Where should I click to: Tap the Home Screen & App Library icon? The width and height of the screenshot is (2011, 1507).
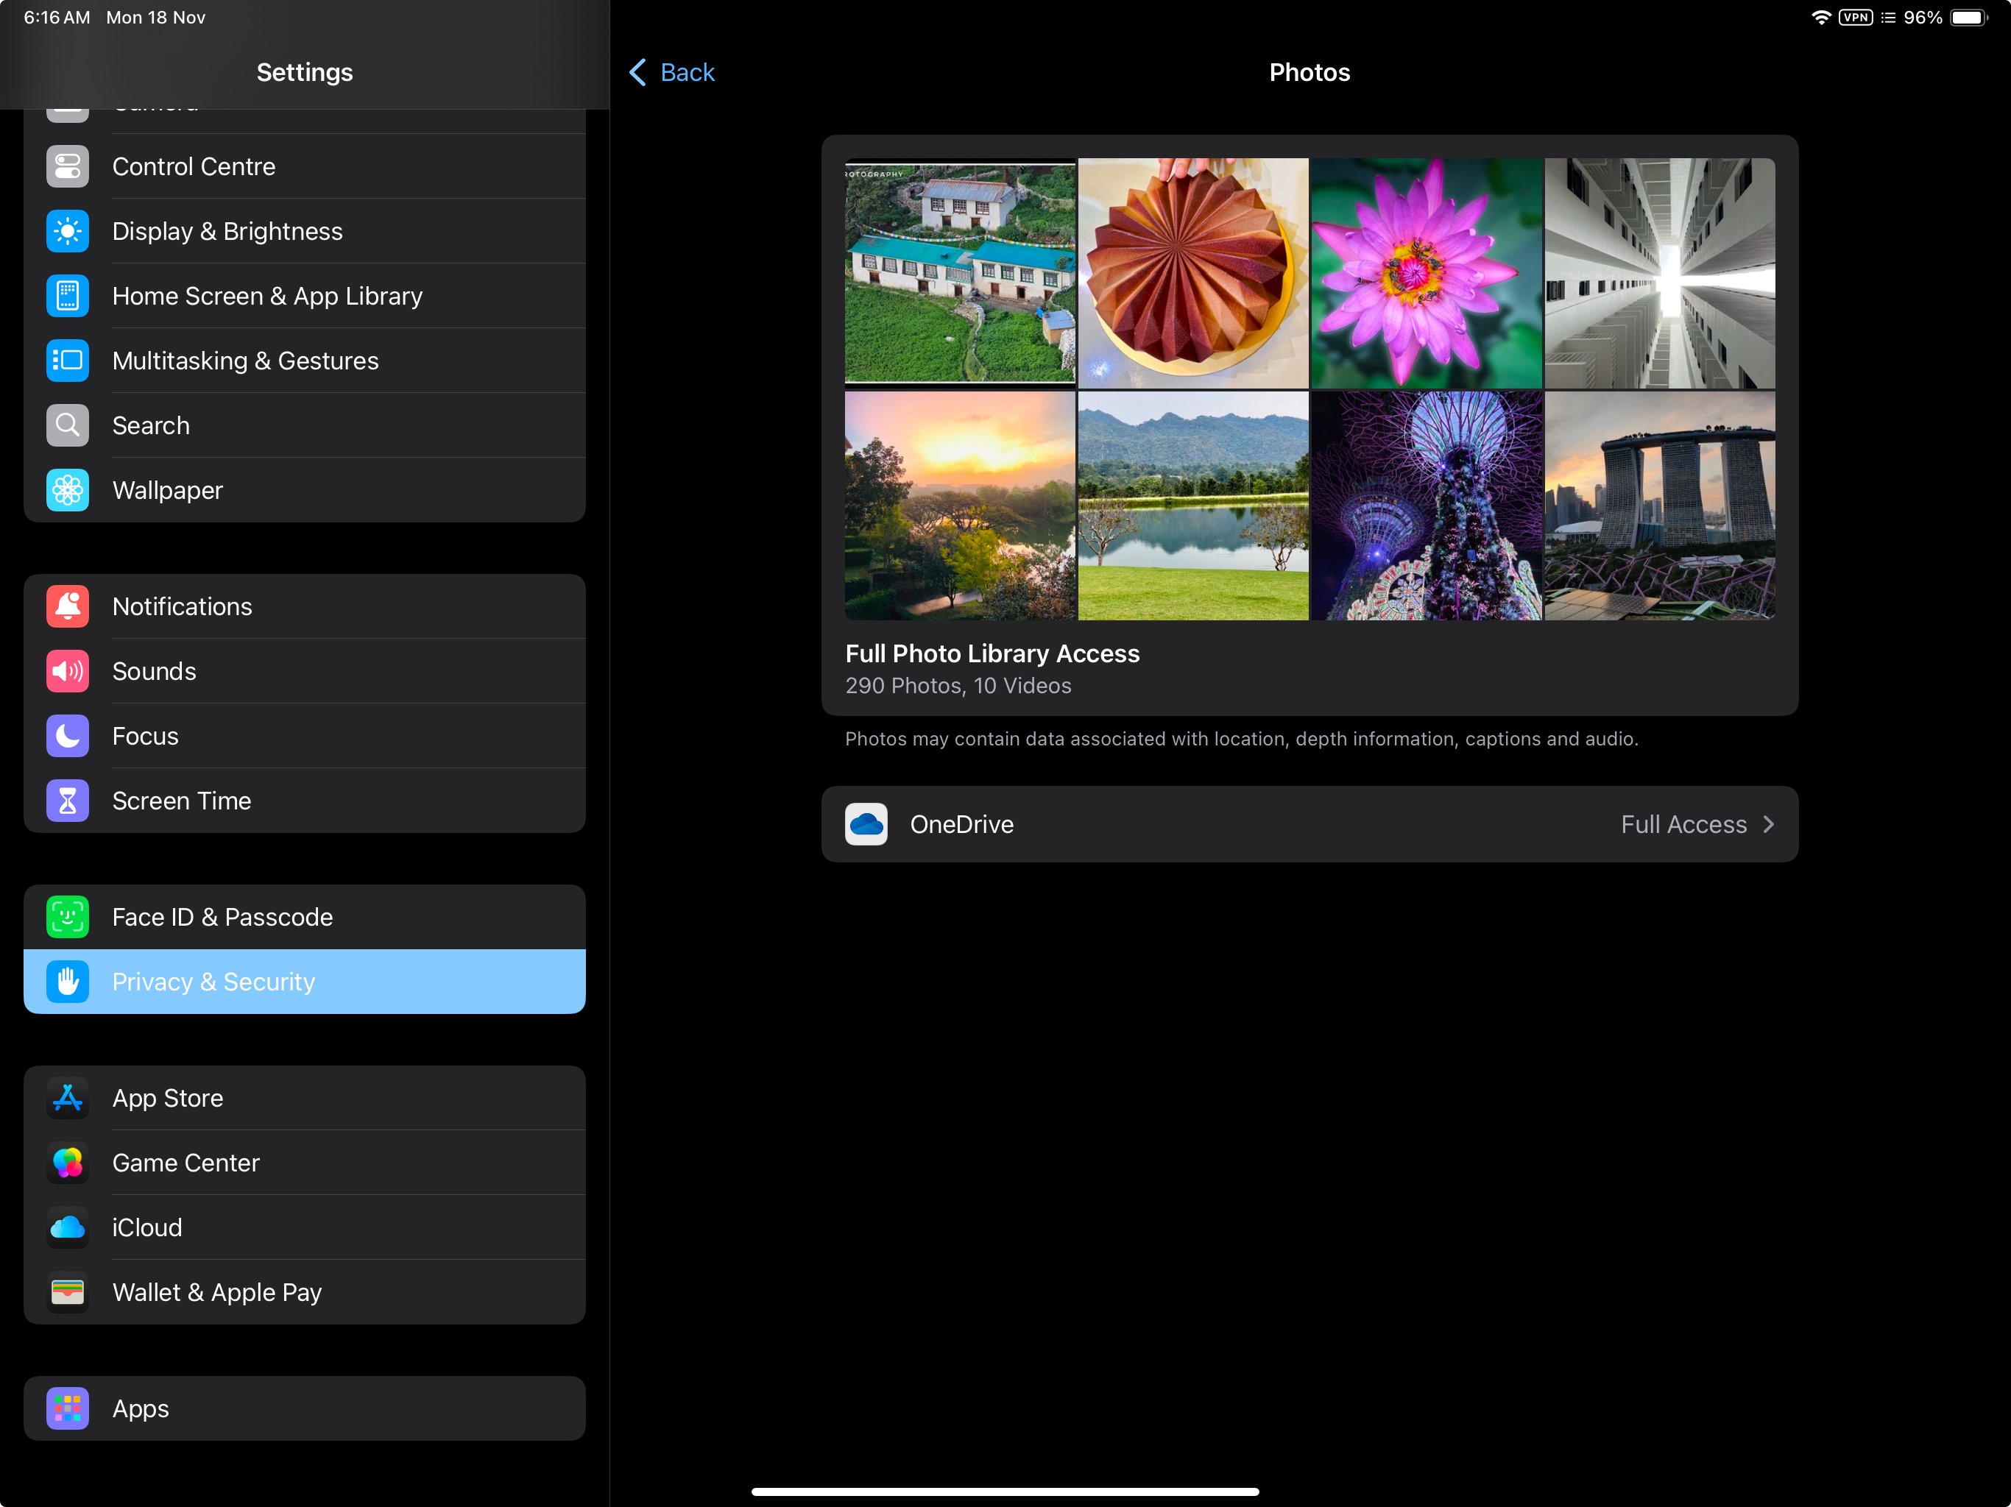(x=67, y=295)
